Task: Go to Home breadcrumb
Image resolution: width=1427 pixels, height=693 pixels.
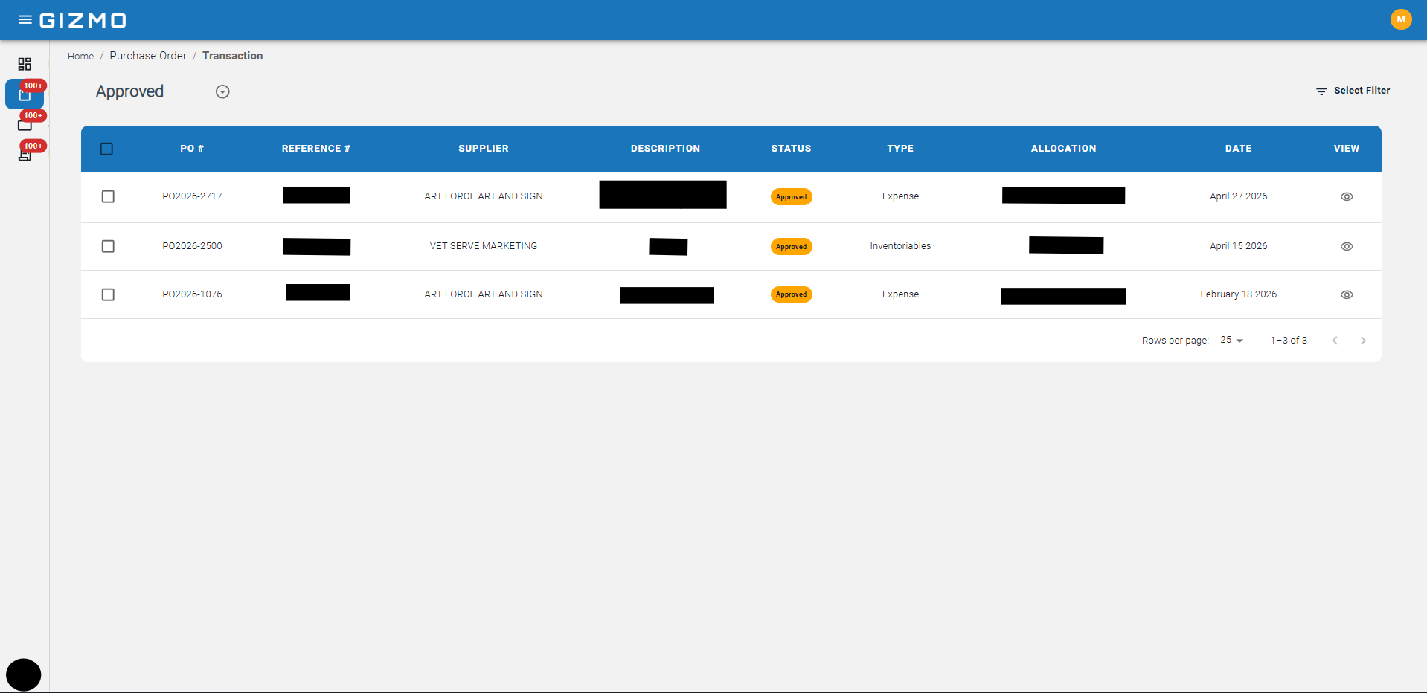Action: click(80, 56)
